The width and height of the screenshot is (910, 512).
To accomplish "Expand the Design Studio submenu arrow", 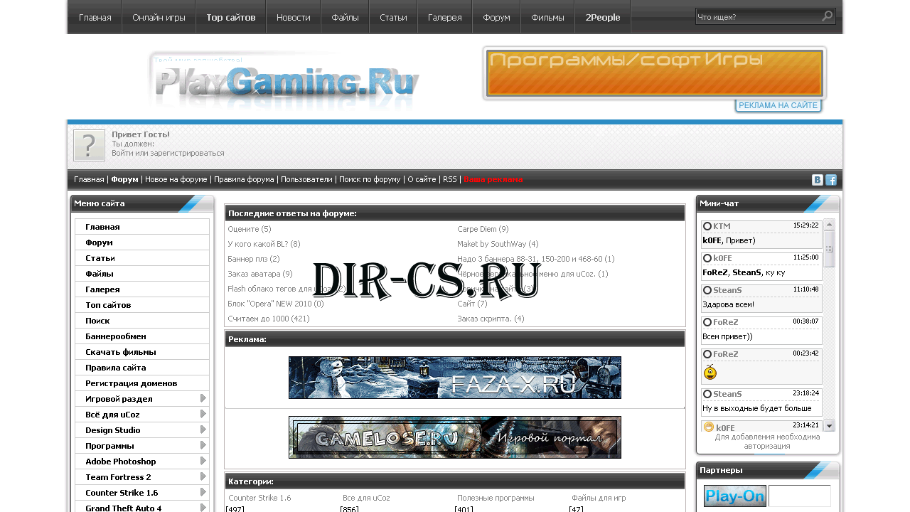I will (201, 430).
